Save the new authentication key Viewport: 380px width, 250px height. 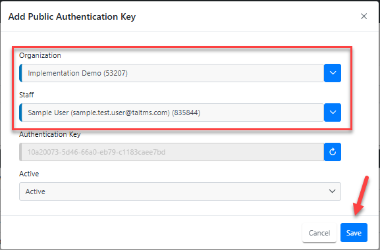point(354,233)
